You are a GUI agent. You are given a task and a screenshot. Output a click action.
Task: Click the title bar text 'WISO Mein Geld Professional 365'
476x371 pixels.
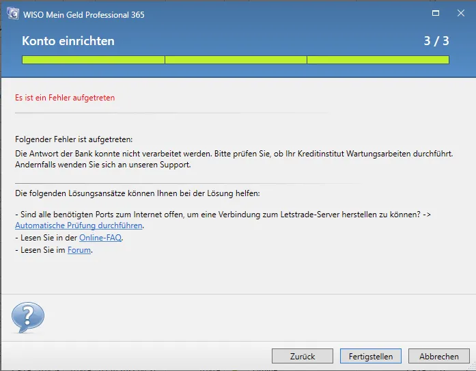coord(84,14)
